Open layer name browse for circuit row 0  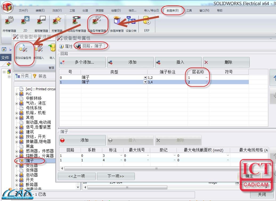click(206, 77)
